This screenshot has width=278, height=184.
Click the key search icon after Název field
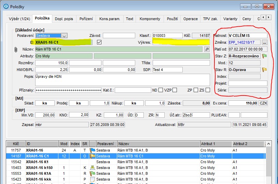207,49
